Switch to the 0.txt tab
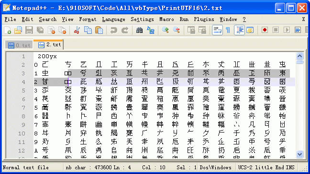Image resolution: width=310 pixels, height=174 pixels. click(x=19, y=45)
